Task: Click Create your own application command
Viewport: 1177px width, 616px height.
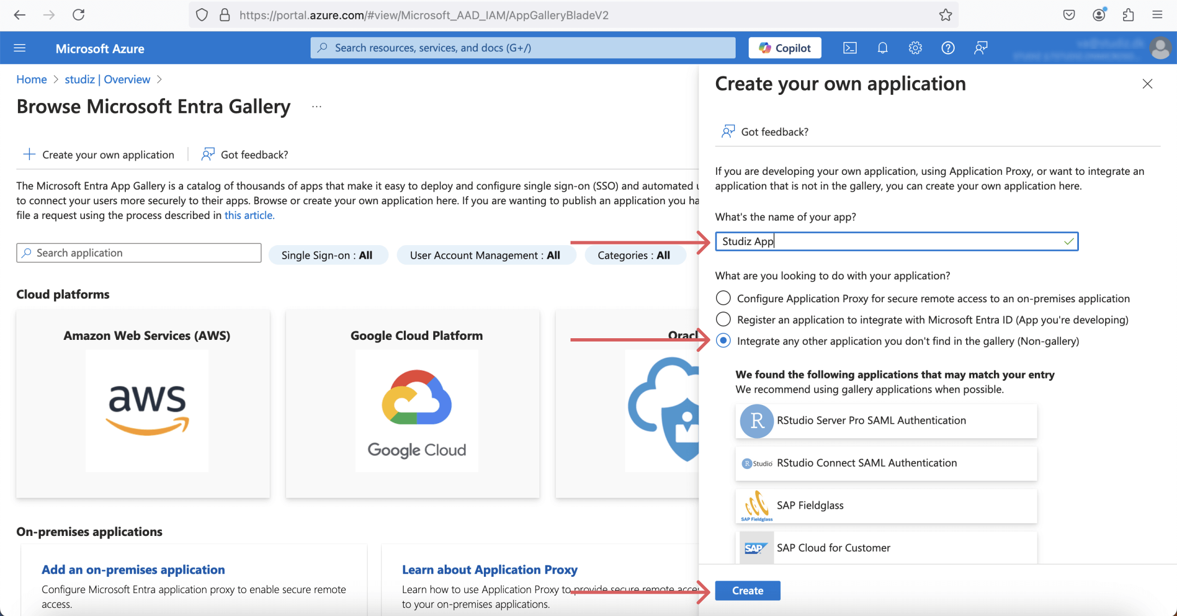Action: coord(99,155)
